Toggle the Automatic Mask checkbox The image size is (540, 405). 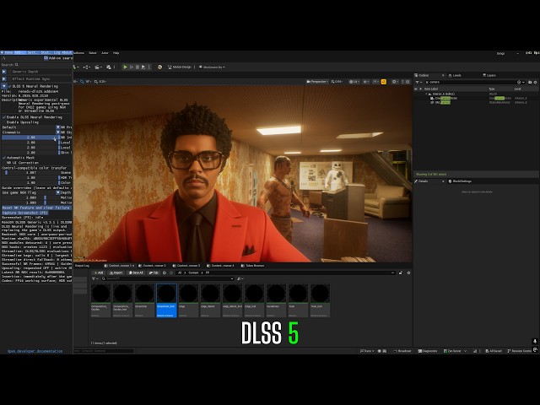click(4, 158)
